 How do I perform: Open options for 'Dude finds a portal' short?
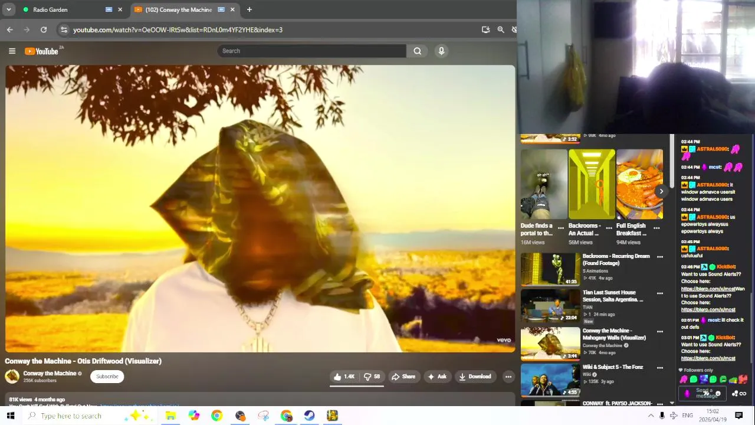tap(561, 228)
